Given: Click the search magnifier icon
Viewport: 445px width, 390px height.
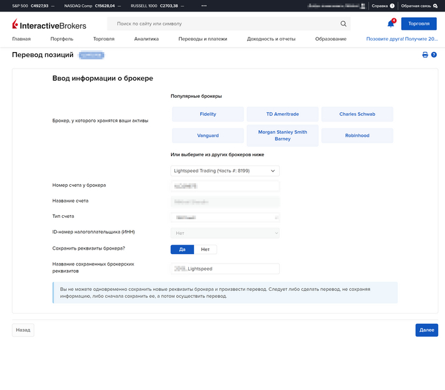Looking at the screenshot, I should [x=343, y=24].
